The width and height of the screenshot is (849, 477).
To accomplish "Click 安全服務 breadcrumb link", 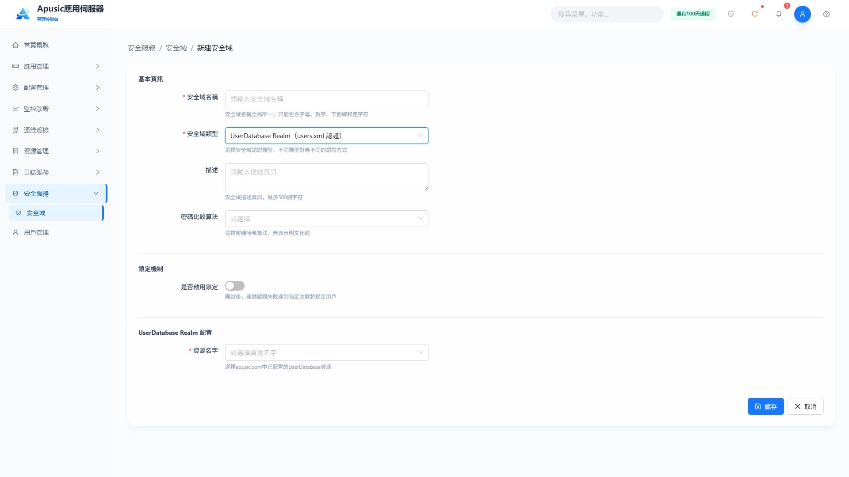I will pos(141,48).
